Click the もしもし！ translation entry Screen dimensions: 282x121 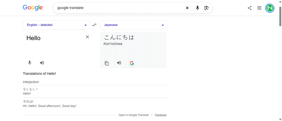[30, 89]
